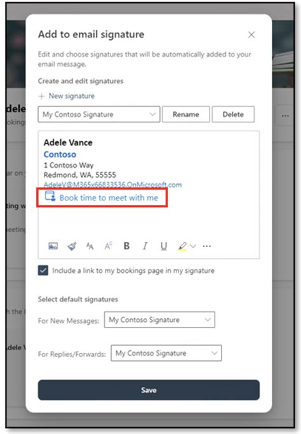Click the superscript A icon
This screenshot has width=301, height=434.
click(x=108, y=246)
